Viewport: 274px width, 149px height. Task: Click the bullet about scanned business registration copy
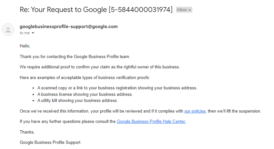tap(117, 88)
